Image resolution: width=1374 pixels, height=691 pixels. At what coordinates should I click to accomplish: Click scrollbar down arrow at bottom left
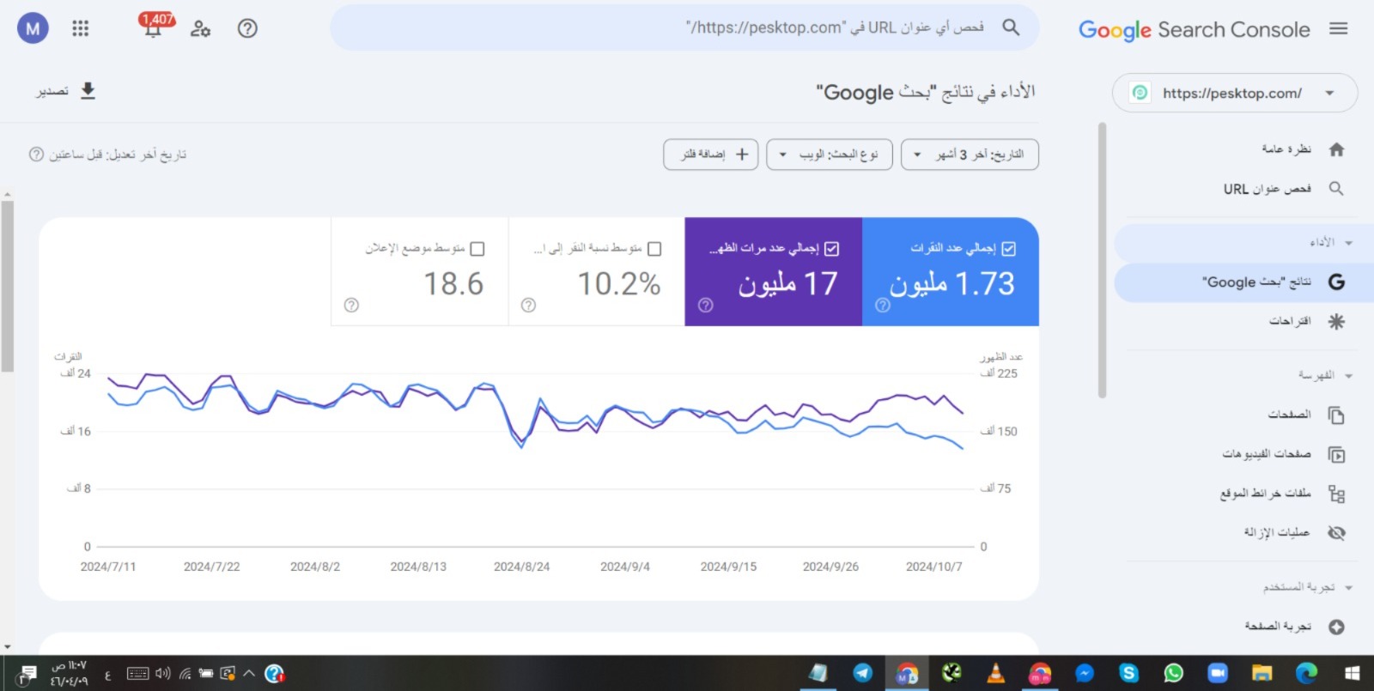(7, 646)
